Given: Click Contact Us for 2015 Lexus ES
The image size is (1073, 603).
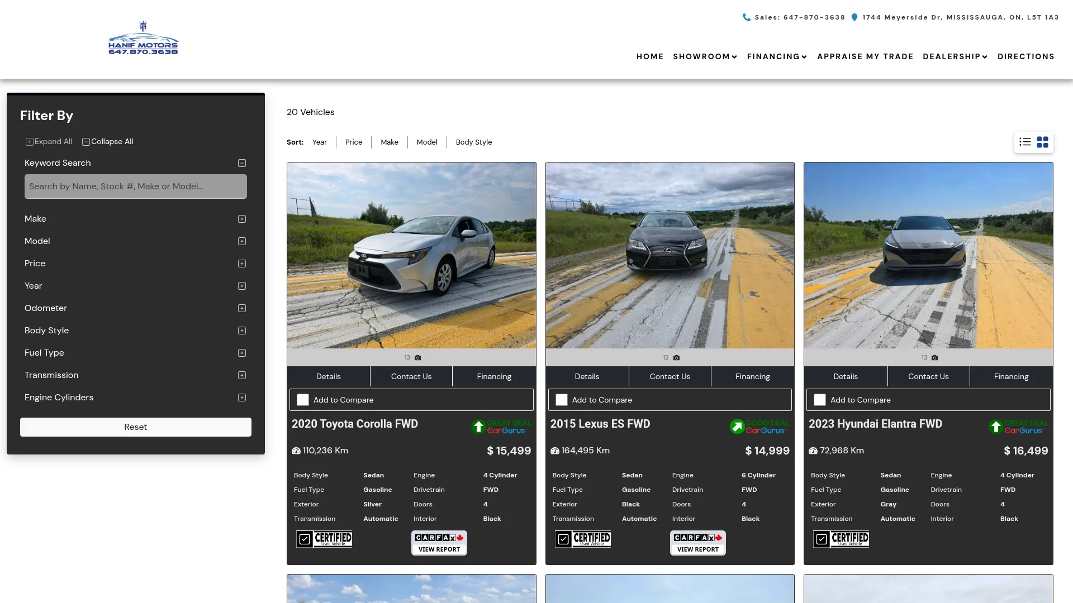Looking at the screenshot, I should [x=670, y=376].
